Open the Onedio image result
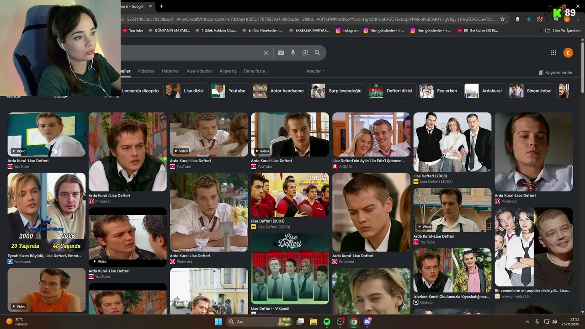Screen dimensions: 585x329 click(452, 271)
